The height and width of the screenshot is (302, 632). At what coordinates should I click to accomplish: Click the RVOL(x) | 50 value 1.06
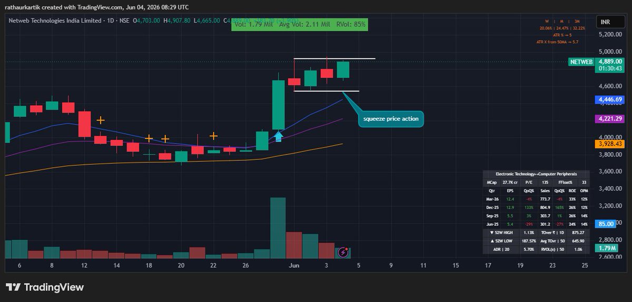tap(578, 249)
